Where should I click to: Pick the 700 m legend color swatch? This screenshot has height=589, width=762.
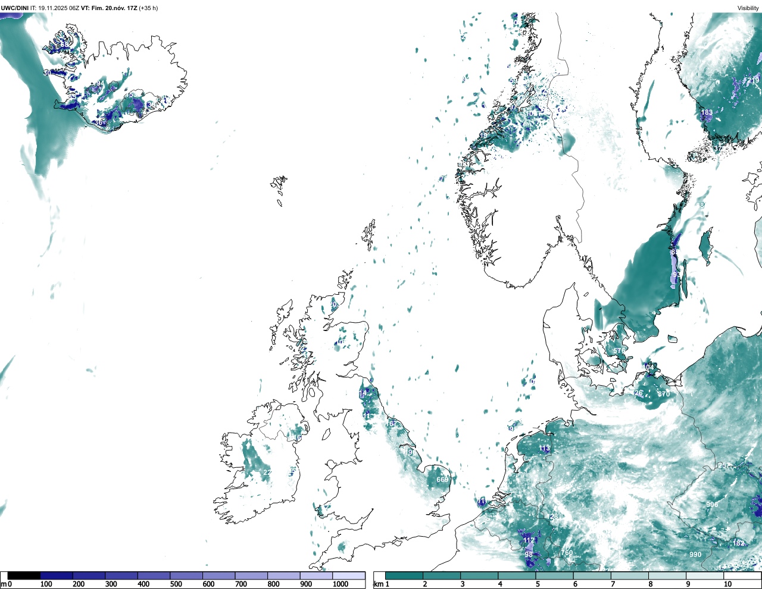point(251,575)
